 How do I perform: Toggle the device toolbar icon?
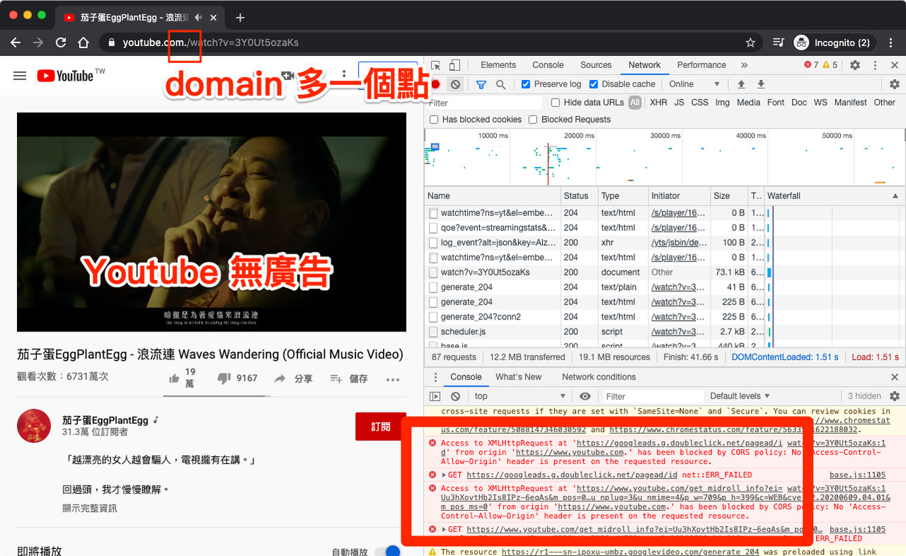click(x=454, y=65)
